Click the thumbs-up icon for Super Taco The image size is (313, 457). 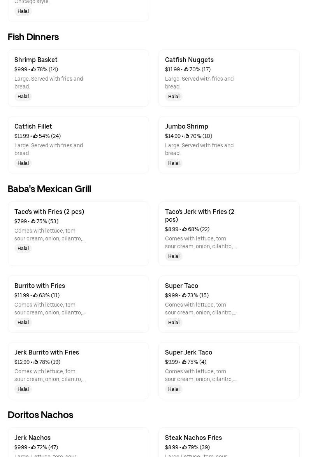[184, 295]
